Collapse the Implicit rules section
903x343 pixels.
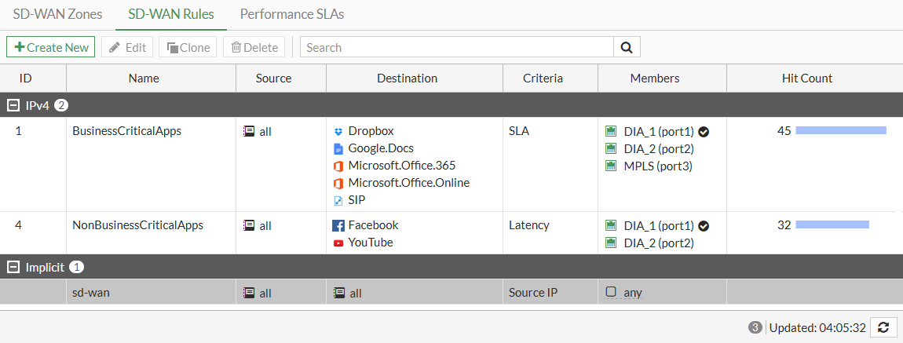13,267
